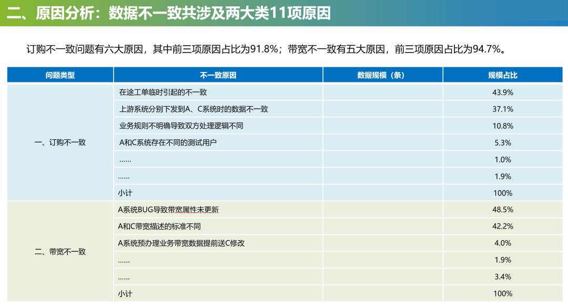Select the "不一致原因" column header
This screenshot has height=308, width=568.
click(218, 75)
